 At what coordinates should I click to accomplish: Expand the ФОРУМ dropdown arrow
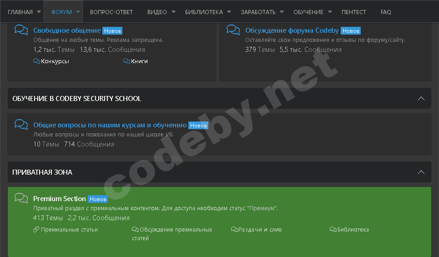(78, 12)
